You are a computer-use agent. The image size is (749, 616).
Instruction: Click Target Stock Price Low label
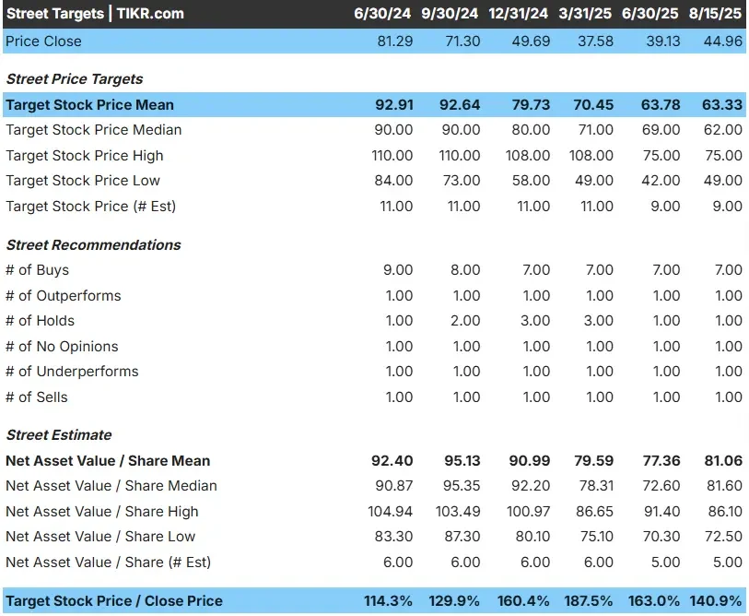83,181
